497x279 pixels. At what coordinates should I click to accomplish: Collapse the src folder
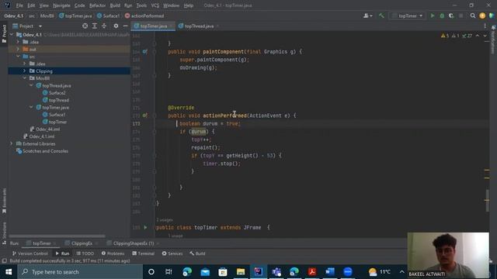click(18, 57)
